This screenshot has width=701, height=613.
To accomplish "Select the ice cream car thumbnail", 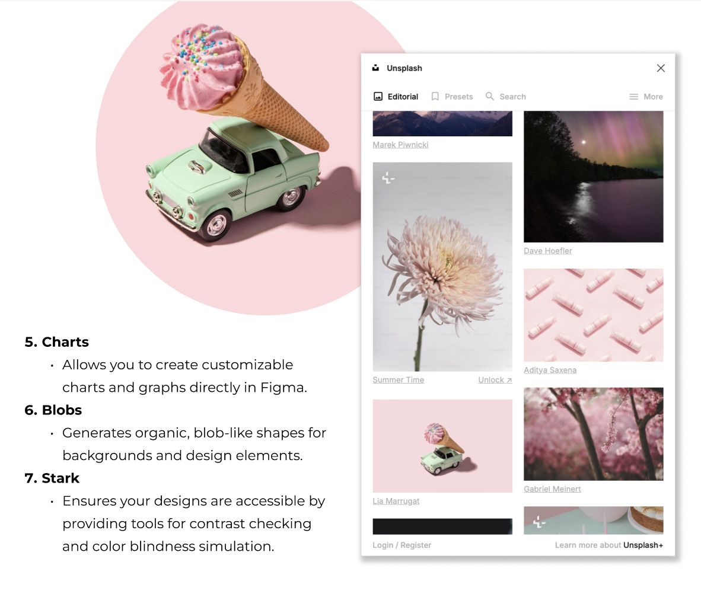I will click(442, 446).
